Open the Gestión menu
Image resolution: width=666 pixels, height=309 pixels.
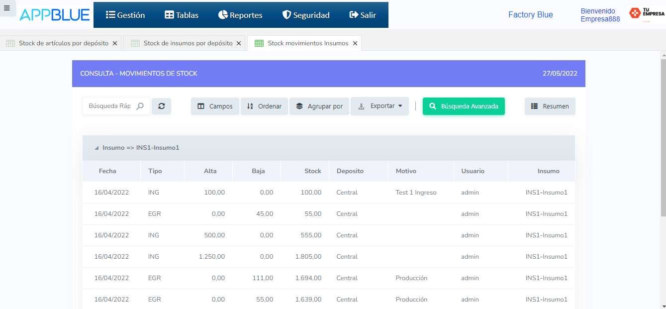click(x=125, y=15)
